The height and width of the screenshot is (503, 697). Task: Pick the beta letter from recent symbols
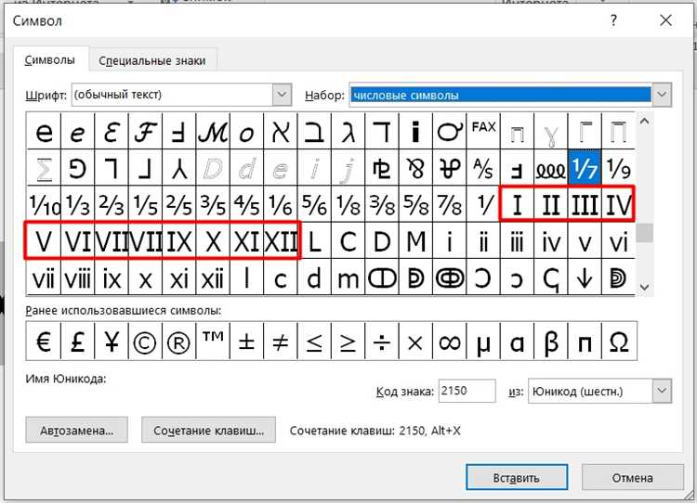click(x=551, y=342)
